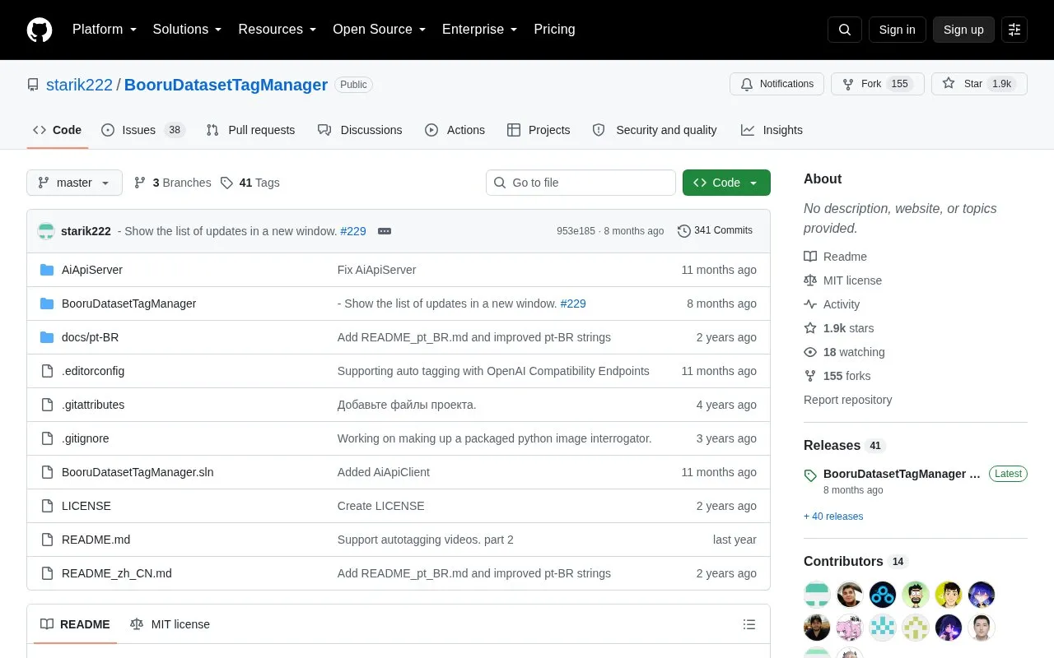Open the appearance settings icon button
This screenshot has height=658, width=1054.
(x=1014, y=30)
